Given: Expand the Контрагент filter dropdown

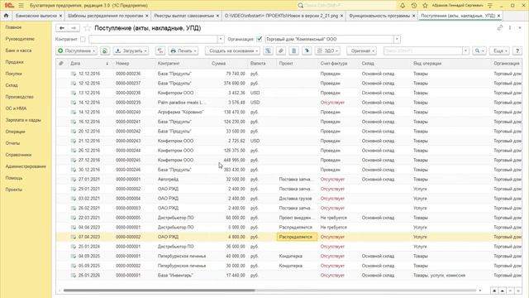Looking at the screenshot, I should point(221,39).
